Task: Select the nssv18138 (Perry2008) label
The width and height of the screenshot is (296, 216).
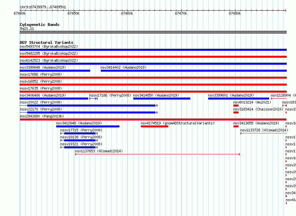Action: point(81,137)
